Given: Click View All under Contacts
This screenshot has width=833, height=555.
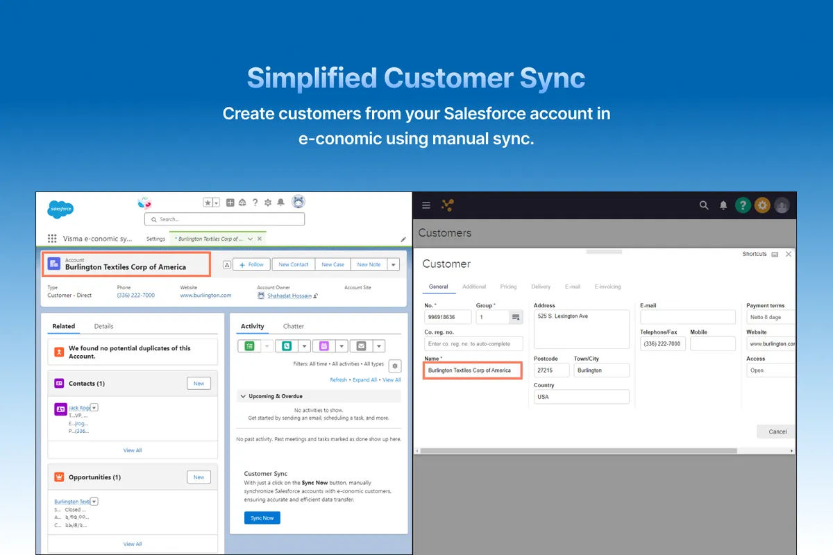Looking at the screenshot, I should click(133, 450).
